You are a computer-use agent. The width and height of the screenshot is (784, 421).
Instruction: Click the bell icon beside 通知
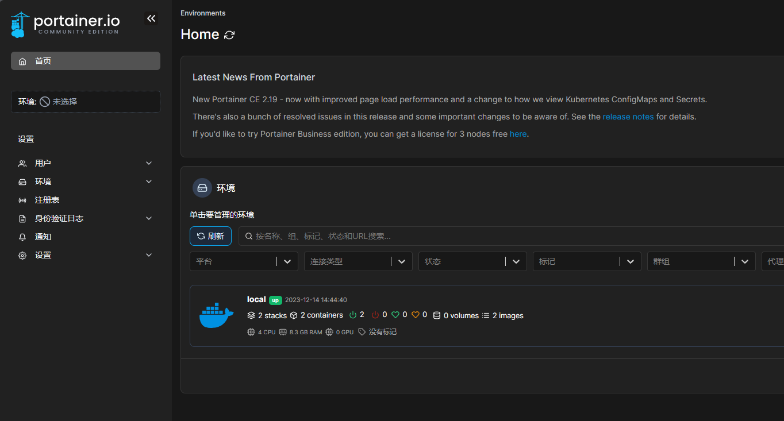tap(22, 237)
